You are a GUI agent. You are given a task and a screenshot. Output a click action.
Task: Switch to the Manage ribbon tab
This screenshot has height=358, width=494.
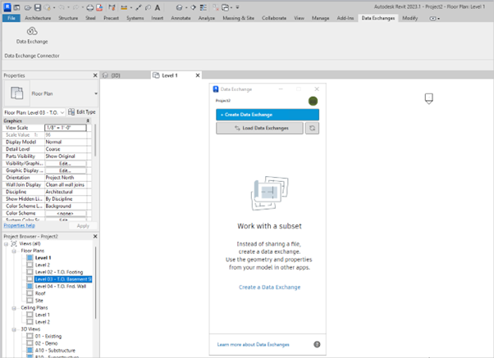(x=320, y=18)
